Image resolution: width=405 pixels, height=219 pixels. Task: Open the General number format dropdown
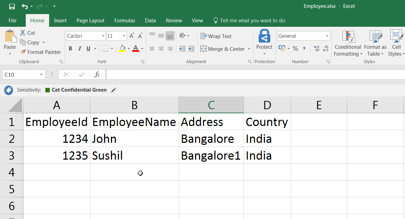coord(327,36)
